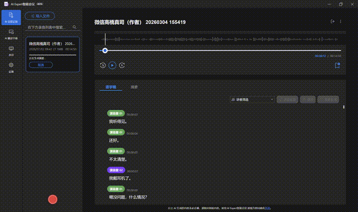Open the three-dot more options menu
This screenshot has width=358, height=212.
341,21
